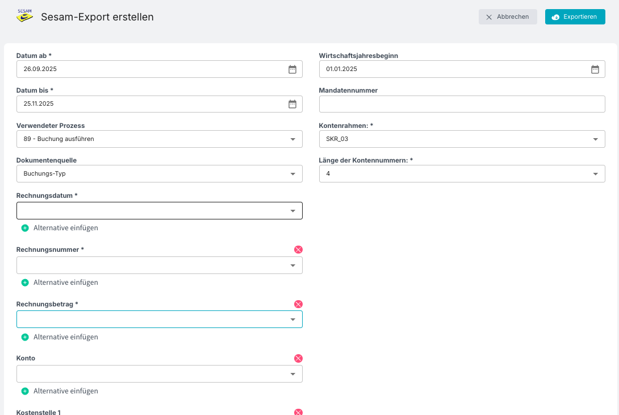Add alternative under Rechnungsdatum
This screenshot has height=415, width=619.
click(x=60, y=228)
